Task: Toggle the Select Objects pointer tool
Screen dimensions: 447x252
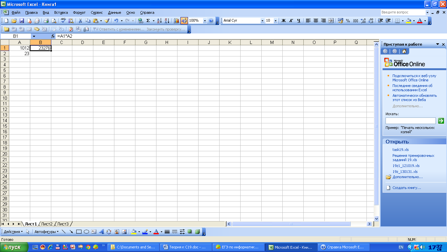Action: pos(28,232)
